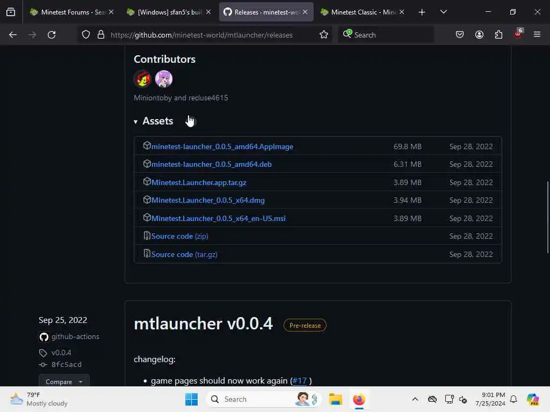Screen dimensions: 550x412
Task: Click package icon beside the AppImage asset
Action: 147,145
